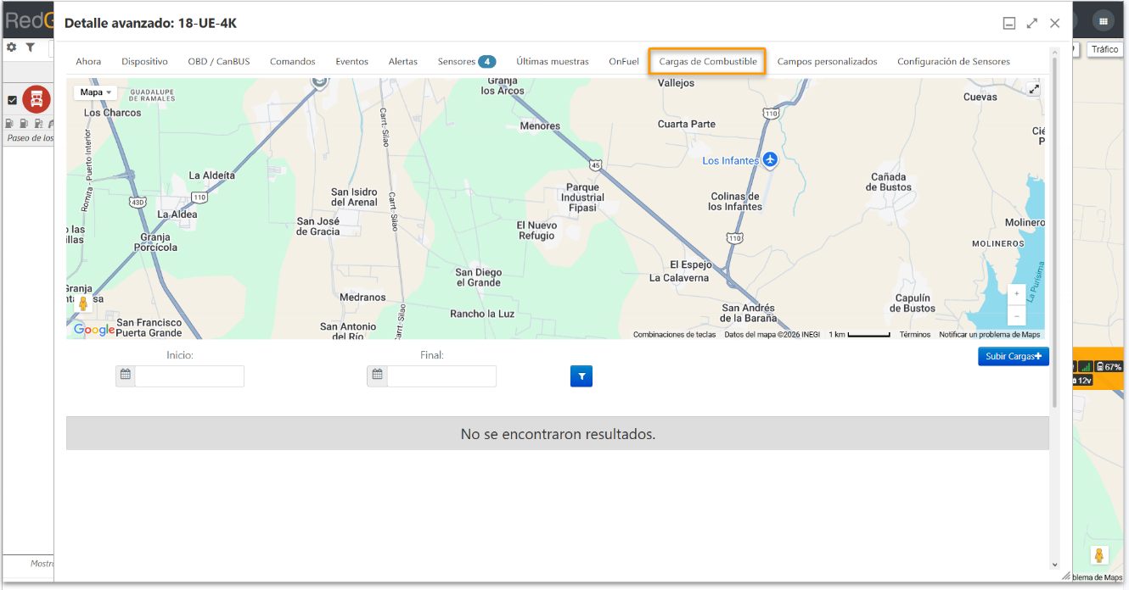Expand the Detalle avanzado dialog to fullscreen
The image size is (1129, 590).
point(1032,24)
